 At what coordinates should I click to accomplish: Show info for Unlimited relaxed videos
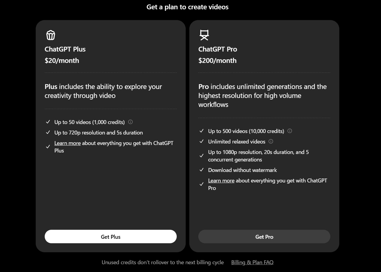point(271,141)
